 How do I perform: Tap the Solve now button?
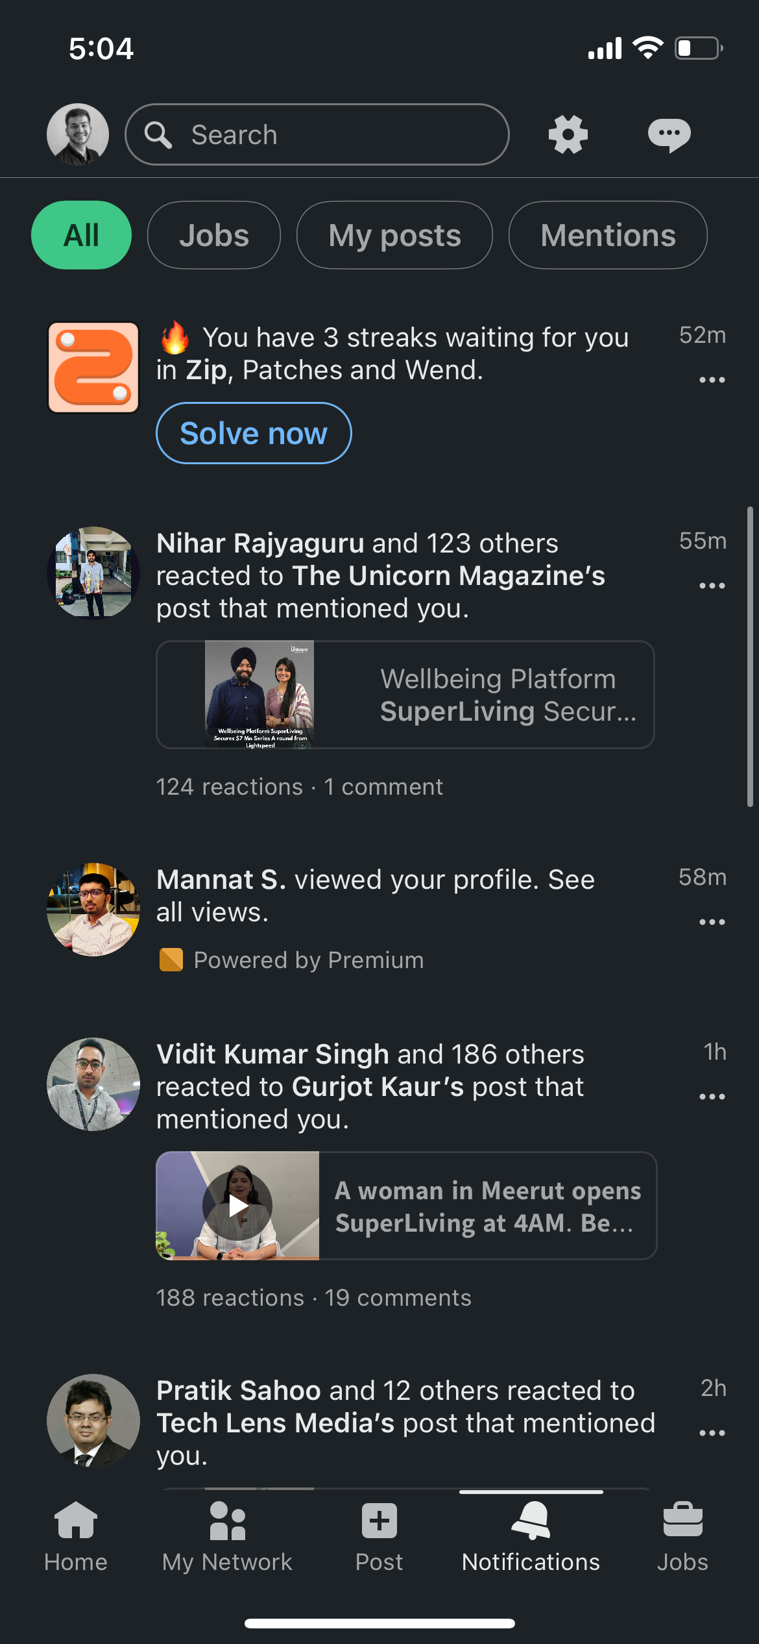click(x=254, y=433)
